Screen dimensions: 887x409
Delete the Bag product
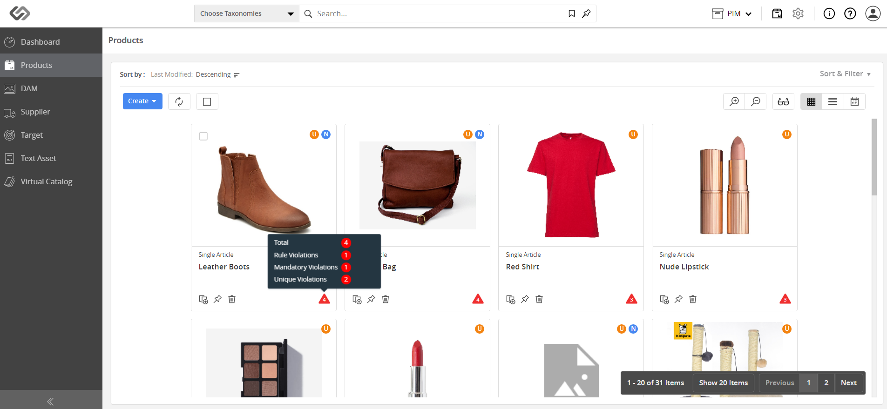click(x=386, y=299)
